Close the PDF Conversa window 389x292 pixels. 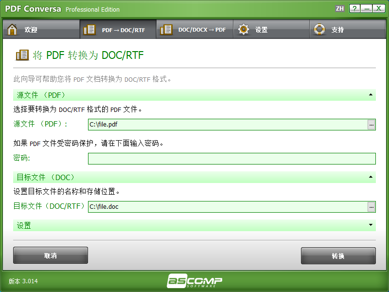pos(379,8)
